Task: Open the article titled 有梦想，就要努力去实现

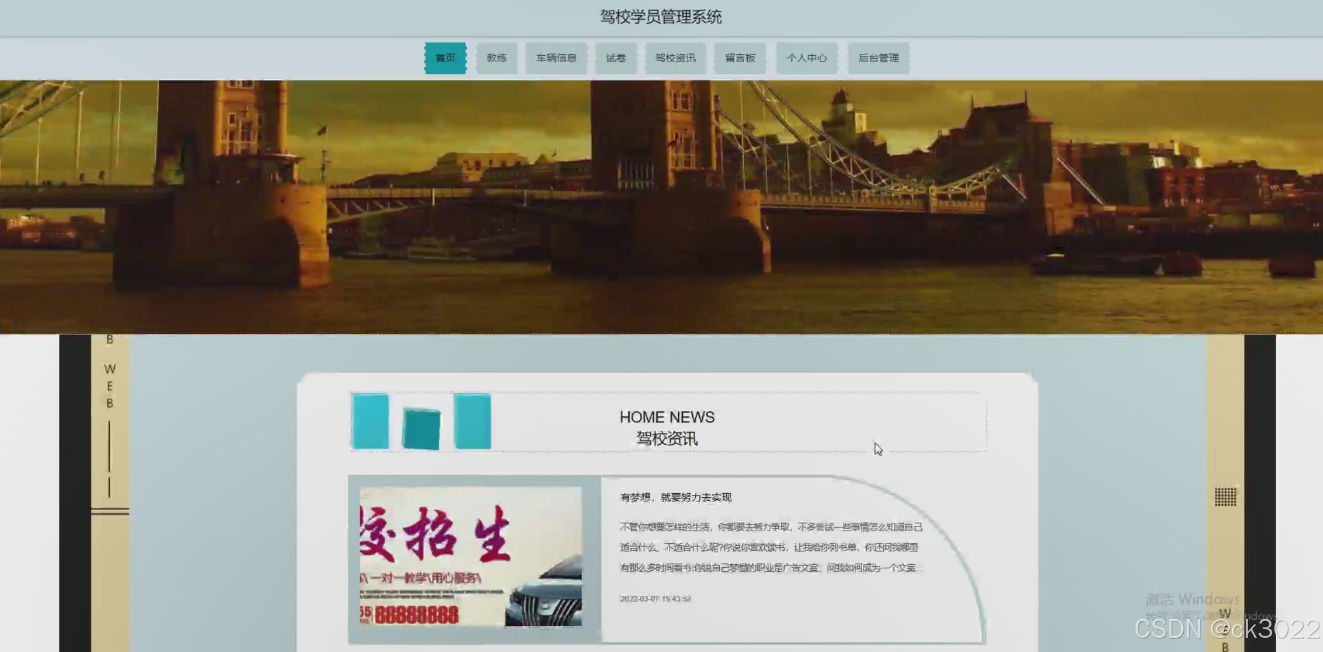Action: tap(675, 497)
